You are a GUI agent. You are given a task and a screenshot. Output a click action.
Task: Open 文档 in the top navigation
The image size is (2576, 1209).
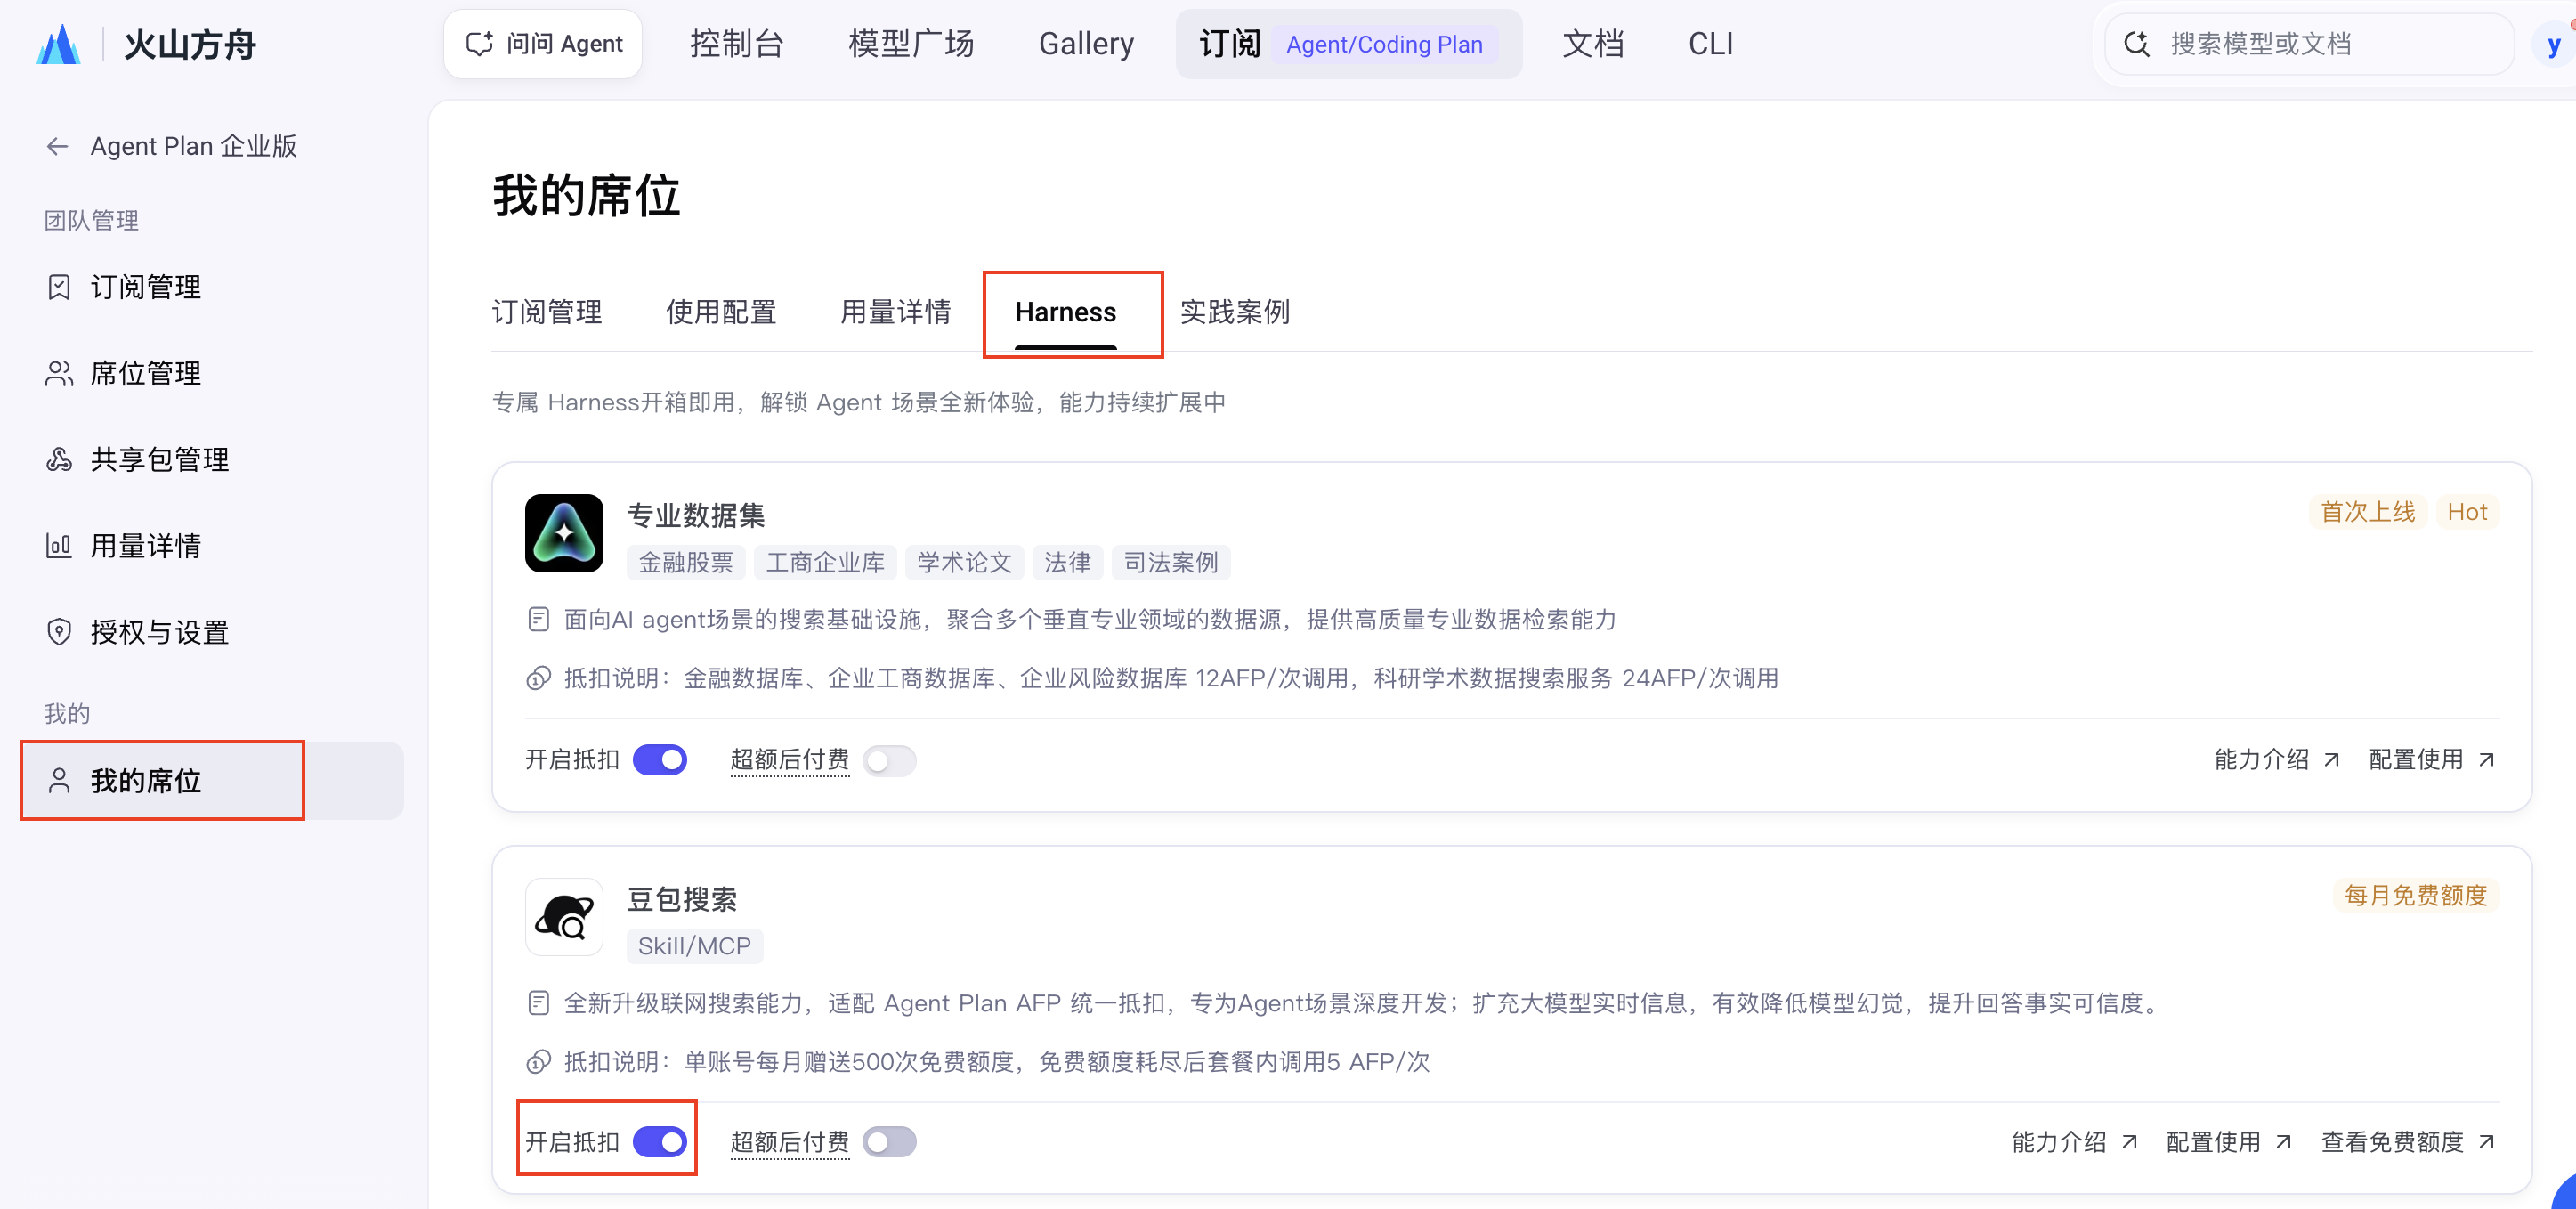tap(1593, 44)
